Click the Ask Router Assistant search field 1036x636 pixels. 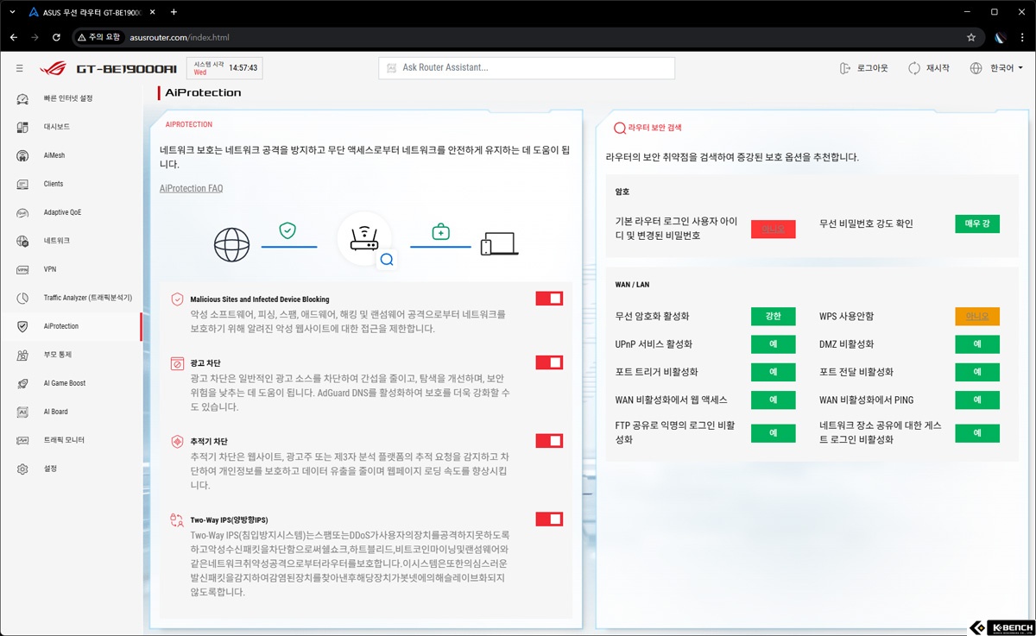pos(527,68)
